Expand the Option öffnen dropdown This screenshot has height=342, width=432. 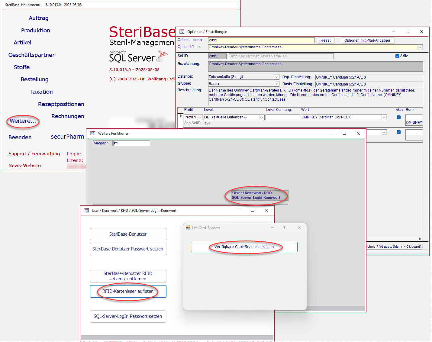[x=420, y=47]
